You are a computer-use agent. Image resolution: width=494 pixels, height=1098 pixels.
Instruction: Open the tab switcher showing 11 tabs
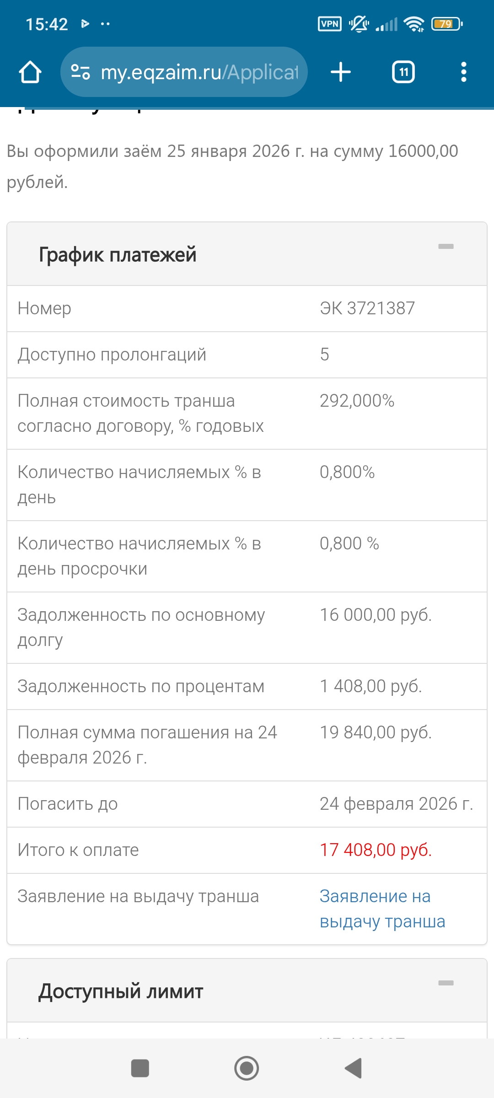(403, 72)
